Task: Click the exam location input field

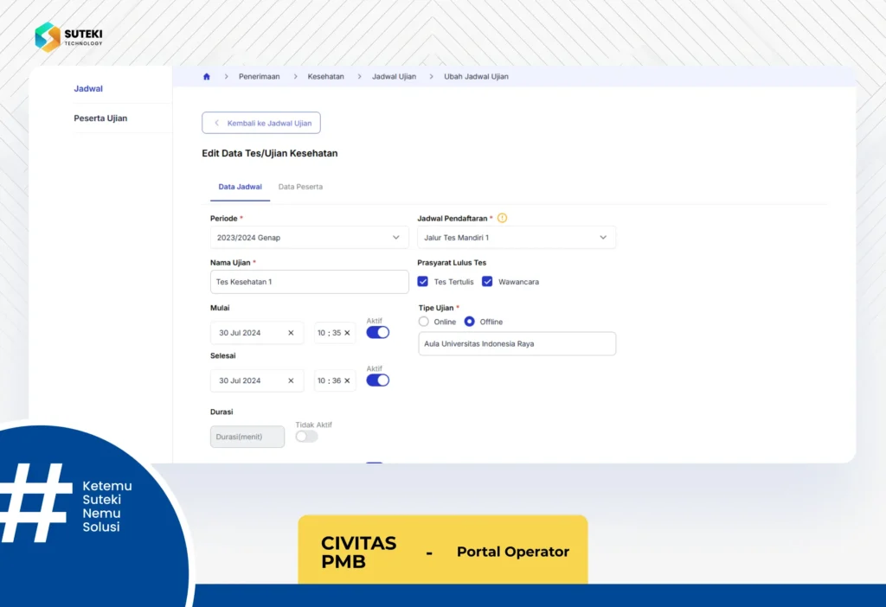Action: pos(517,344)
